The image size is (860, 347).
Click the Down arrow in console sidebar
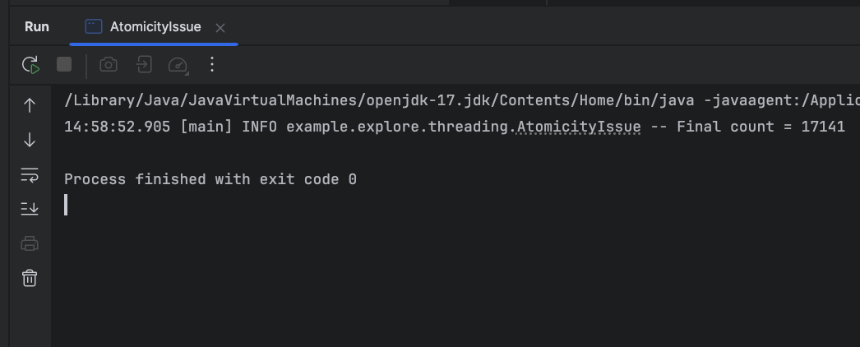[x=30, y=141]
